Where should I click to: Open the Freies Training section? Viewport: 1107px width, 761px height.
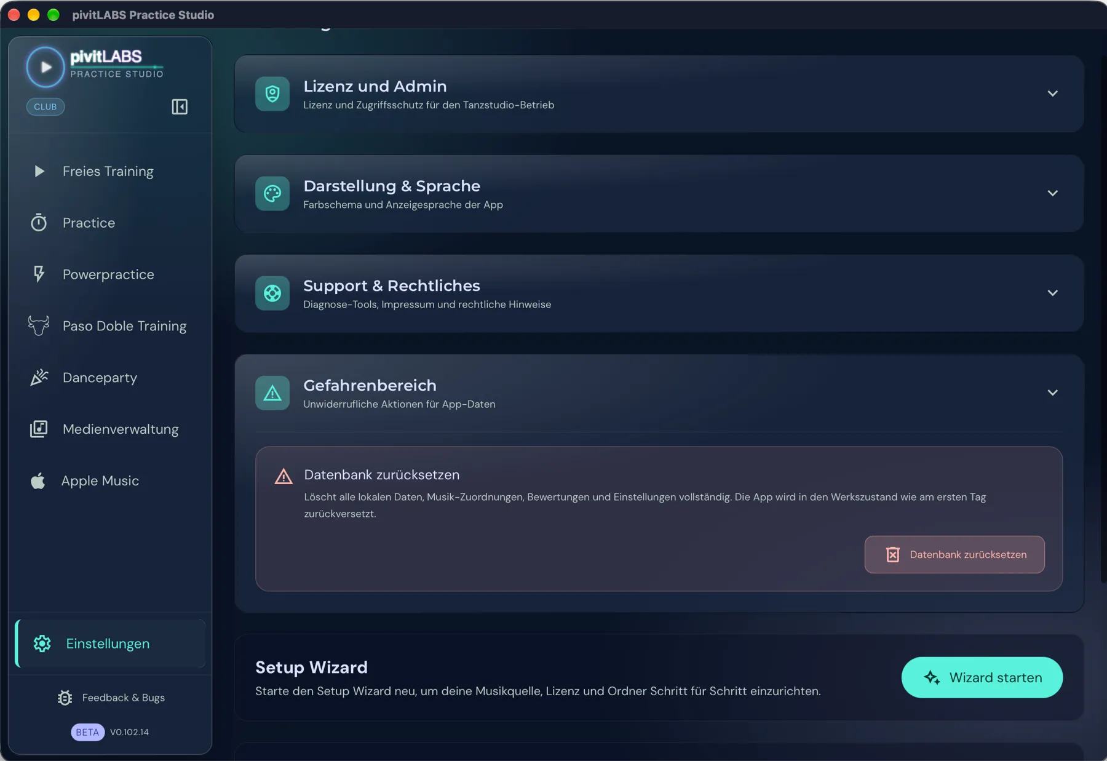click(x=110, y=171)
